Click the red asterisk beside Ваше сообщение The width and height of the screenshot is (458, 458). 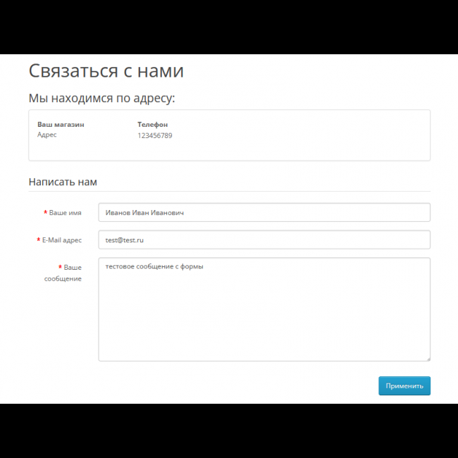[60, 268]
